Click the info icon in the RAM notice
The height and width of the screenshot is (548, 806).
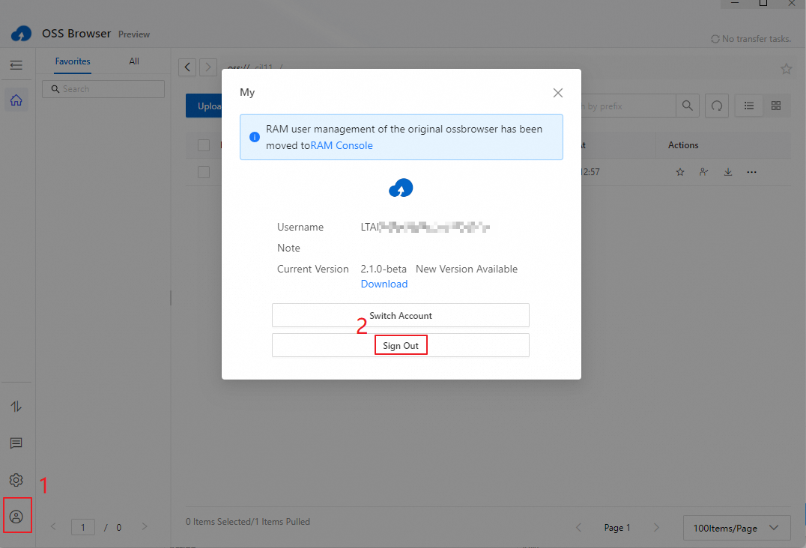tap(255, 137)
